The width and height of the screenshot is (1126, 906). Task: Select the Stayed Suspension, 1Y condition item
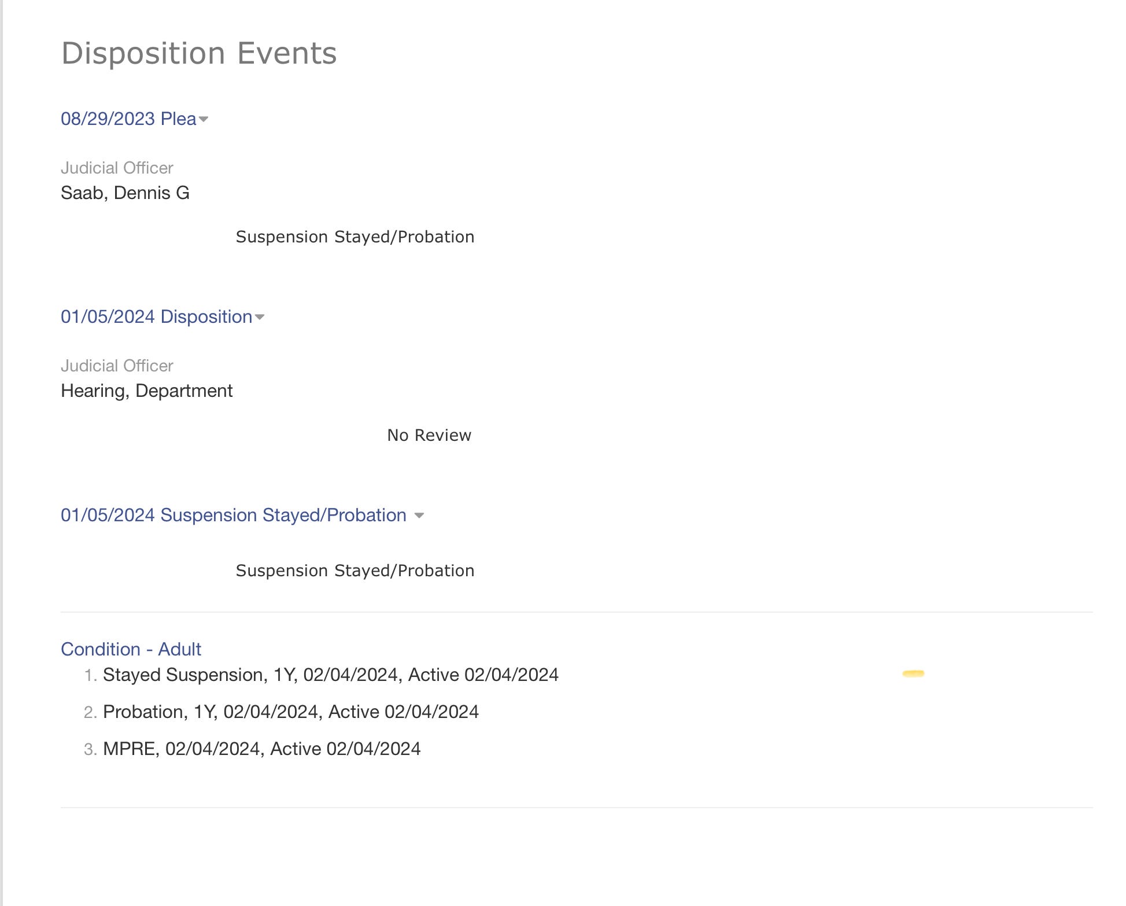coord(330,675)
